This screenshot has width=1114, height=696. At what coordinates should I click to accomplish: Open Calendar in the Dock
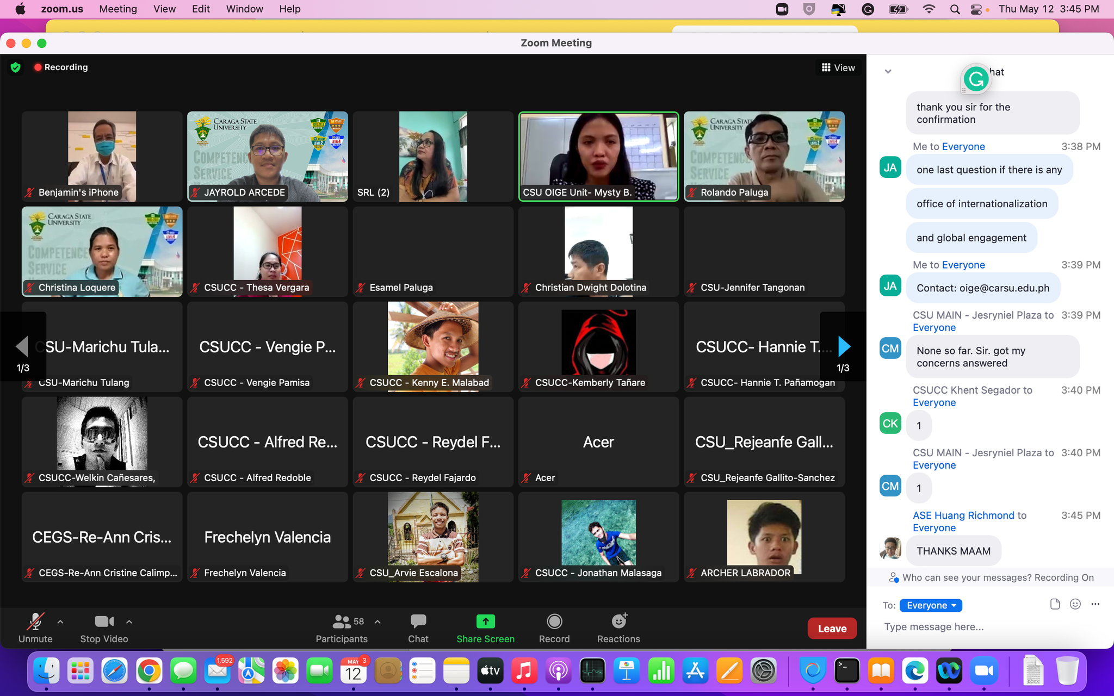click(x=354, y=671)
